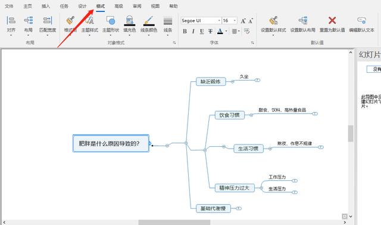
Task: Select the 精神压力过大 topic
Action: (x=235, y=188)
